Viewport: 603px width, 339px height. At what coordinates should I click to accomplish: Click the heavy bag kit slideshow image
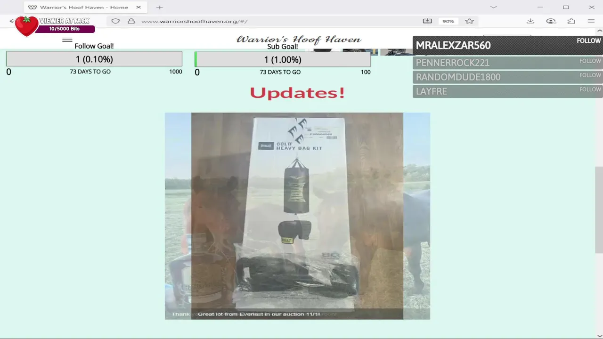coord(297,216)
